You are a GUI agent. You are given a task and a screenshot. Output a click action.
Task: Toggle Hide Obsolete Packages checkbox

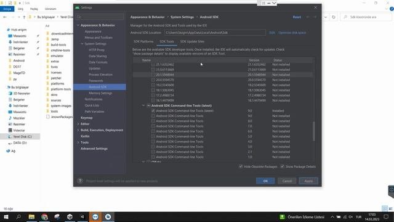(241, 166)
